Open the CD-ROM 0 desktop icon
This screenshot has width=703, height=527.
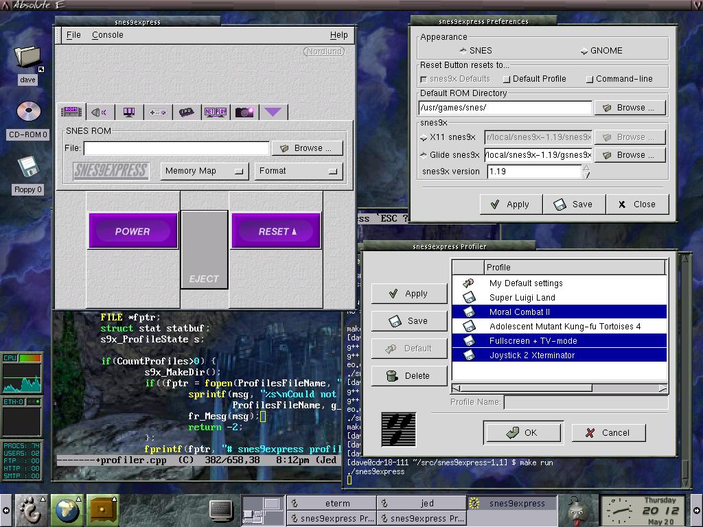coord(28,112)
